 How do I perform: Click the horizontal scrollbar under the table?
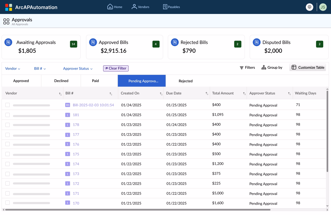(138, 210)
